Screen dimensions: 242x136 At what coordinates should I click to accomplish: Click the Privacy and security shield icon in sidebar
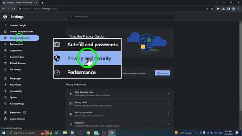point(5,38)
